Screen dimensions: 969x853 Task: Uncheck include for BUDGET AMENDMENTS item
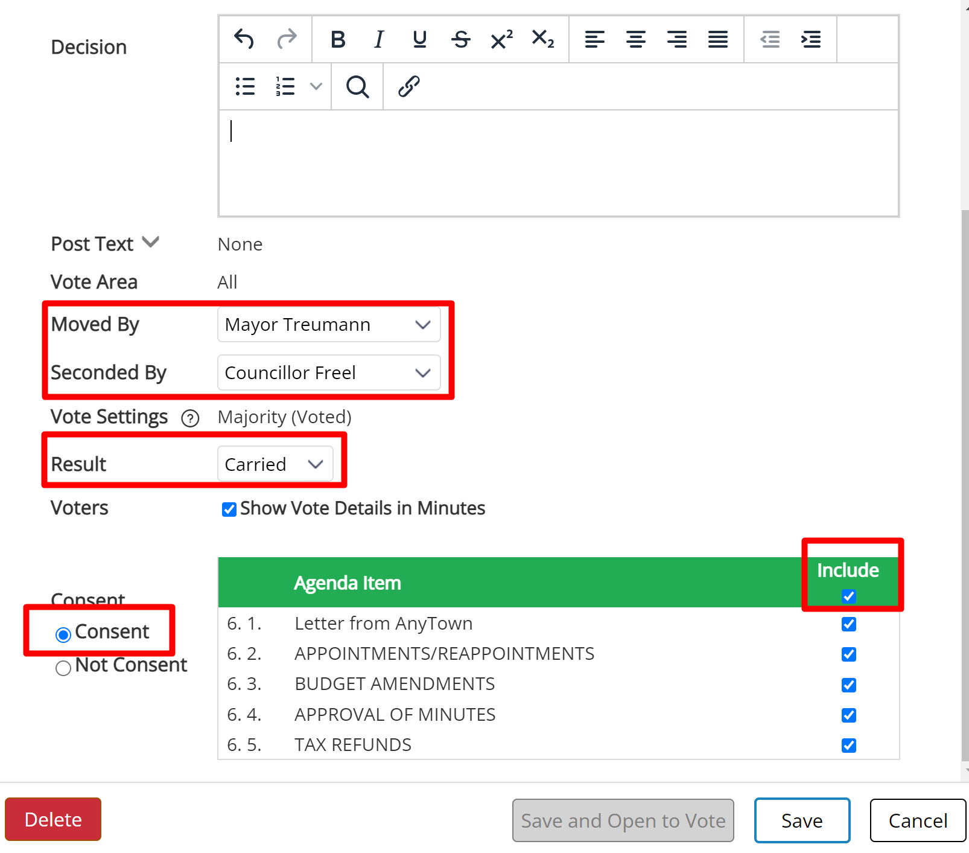point(849,685)
